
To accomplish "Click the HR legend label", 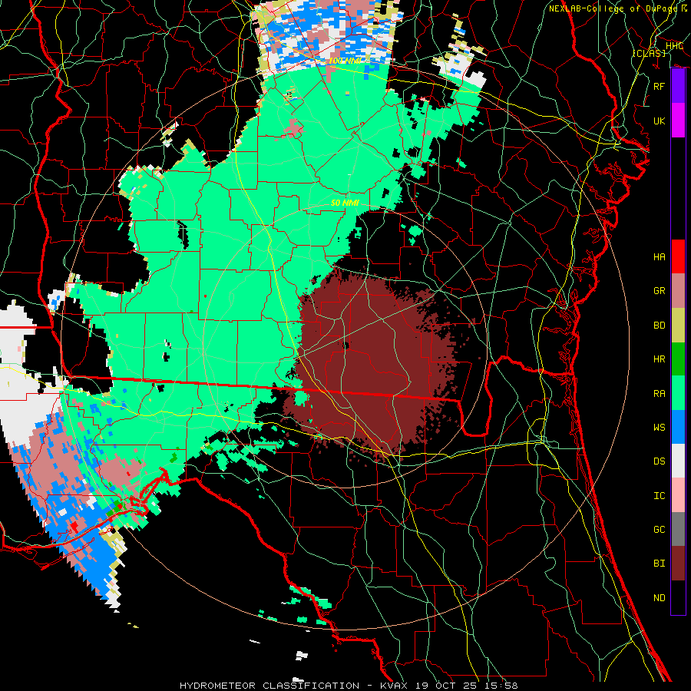I will tap(659, 359).
